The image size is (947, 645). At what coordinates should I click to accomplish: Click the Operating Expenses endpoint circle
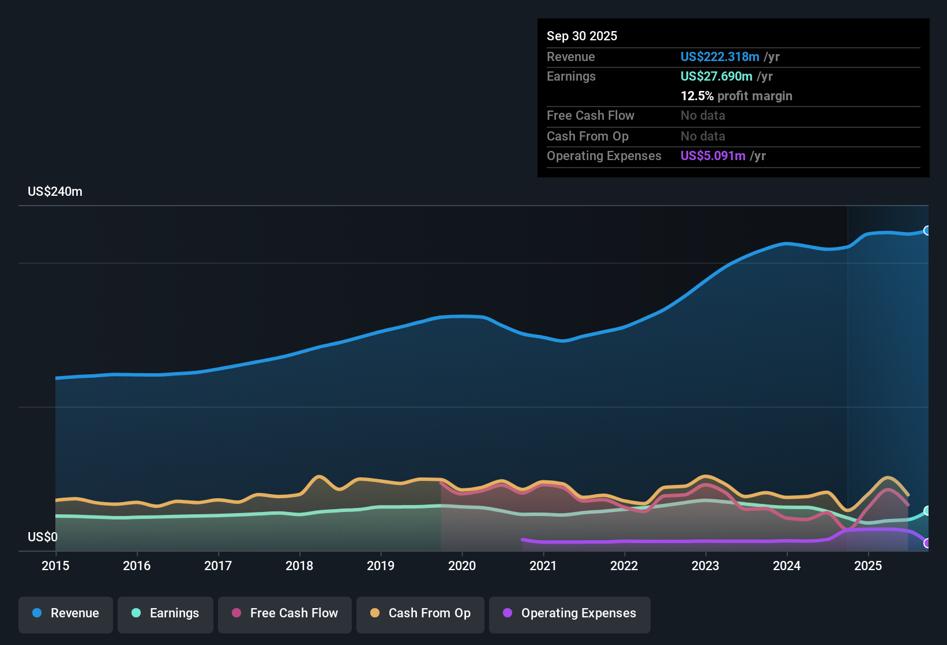coord(926,543)
